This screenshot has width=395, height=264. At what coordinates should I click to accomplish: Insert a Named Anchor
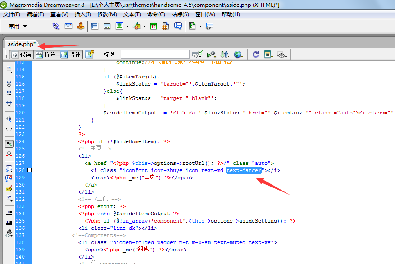click(x=81, y=26)
